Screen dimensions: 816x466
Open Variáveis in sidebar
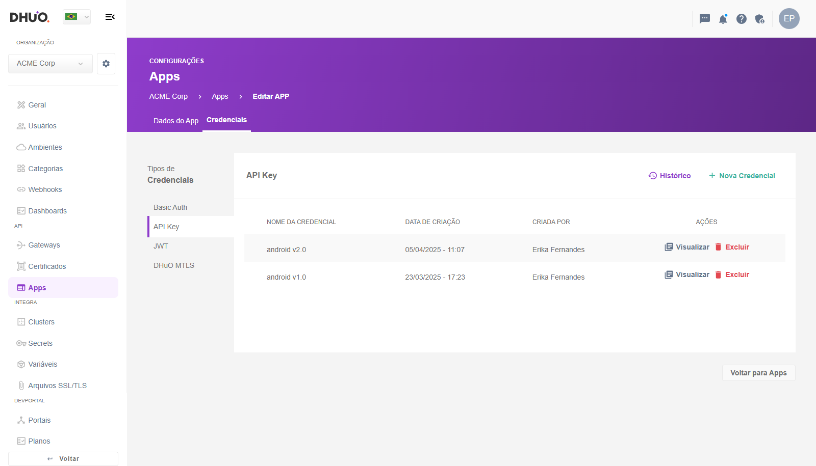(63, 364)
